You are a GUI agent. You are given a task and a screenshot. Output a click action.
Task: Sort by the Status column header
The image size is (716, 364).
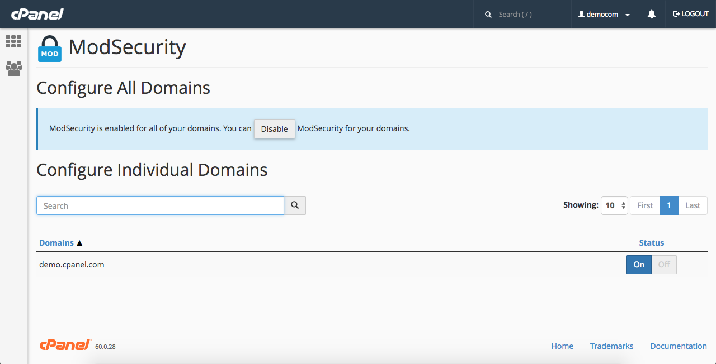652,243
